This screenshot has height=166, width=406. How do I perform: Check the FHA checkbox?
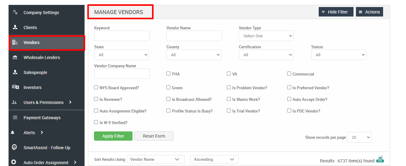point(168,74)
